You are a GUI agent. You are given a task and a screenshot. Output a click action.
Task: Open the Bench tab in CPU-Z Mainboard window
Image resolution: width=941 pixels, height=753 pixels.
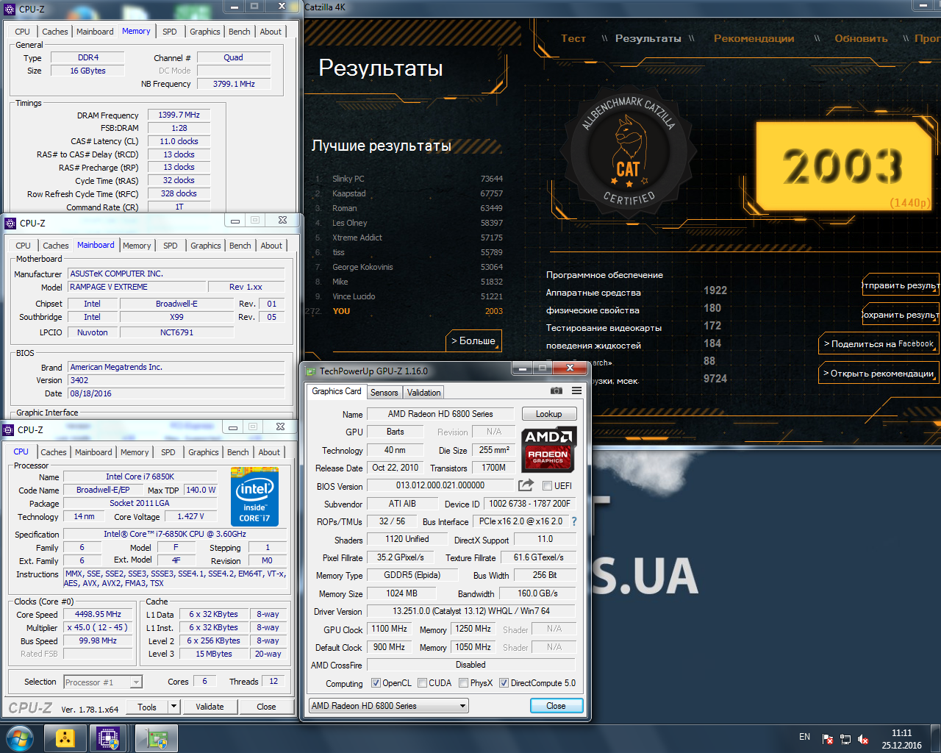tap(240, 246)
